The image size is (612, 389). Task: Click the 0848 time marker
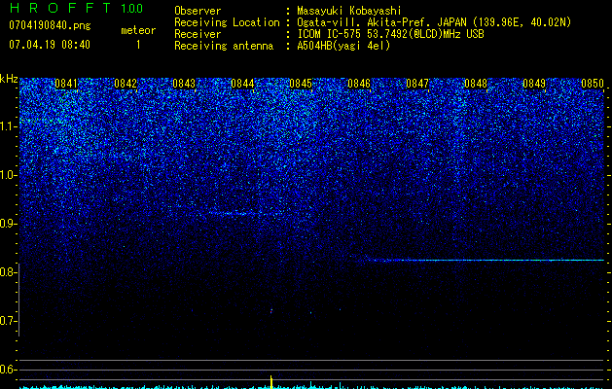coord(476,84)
